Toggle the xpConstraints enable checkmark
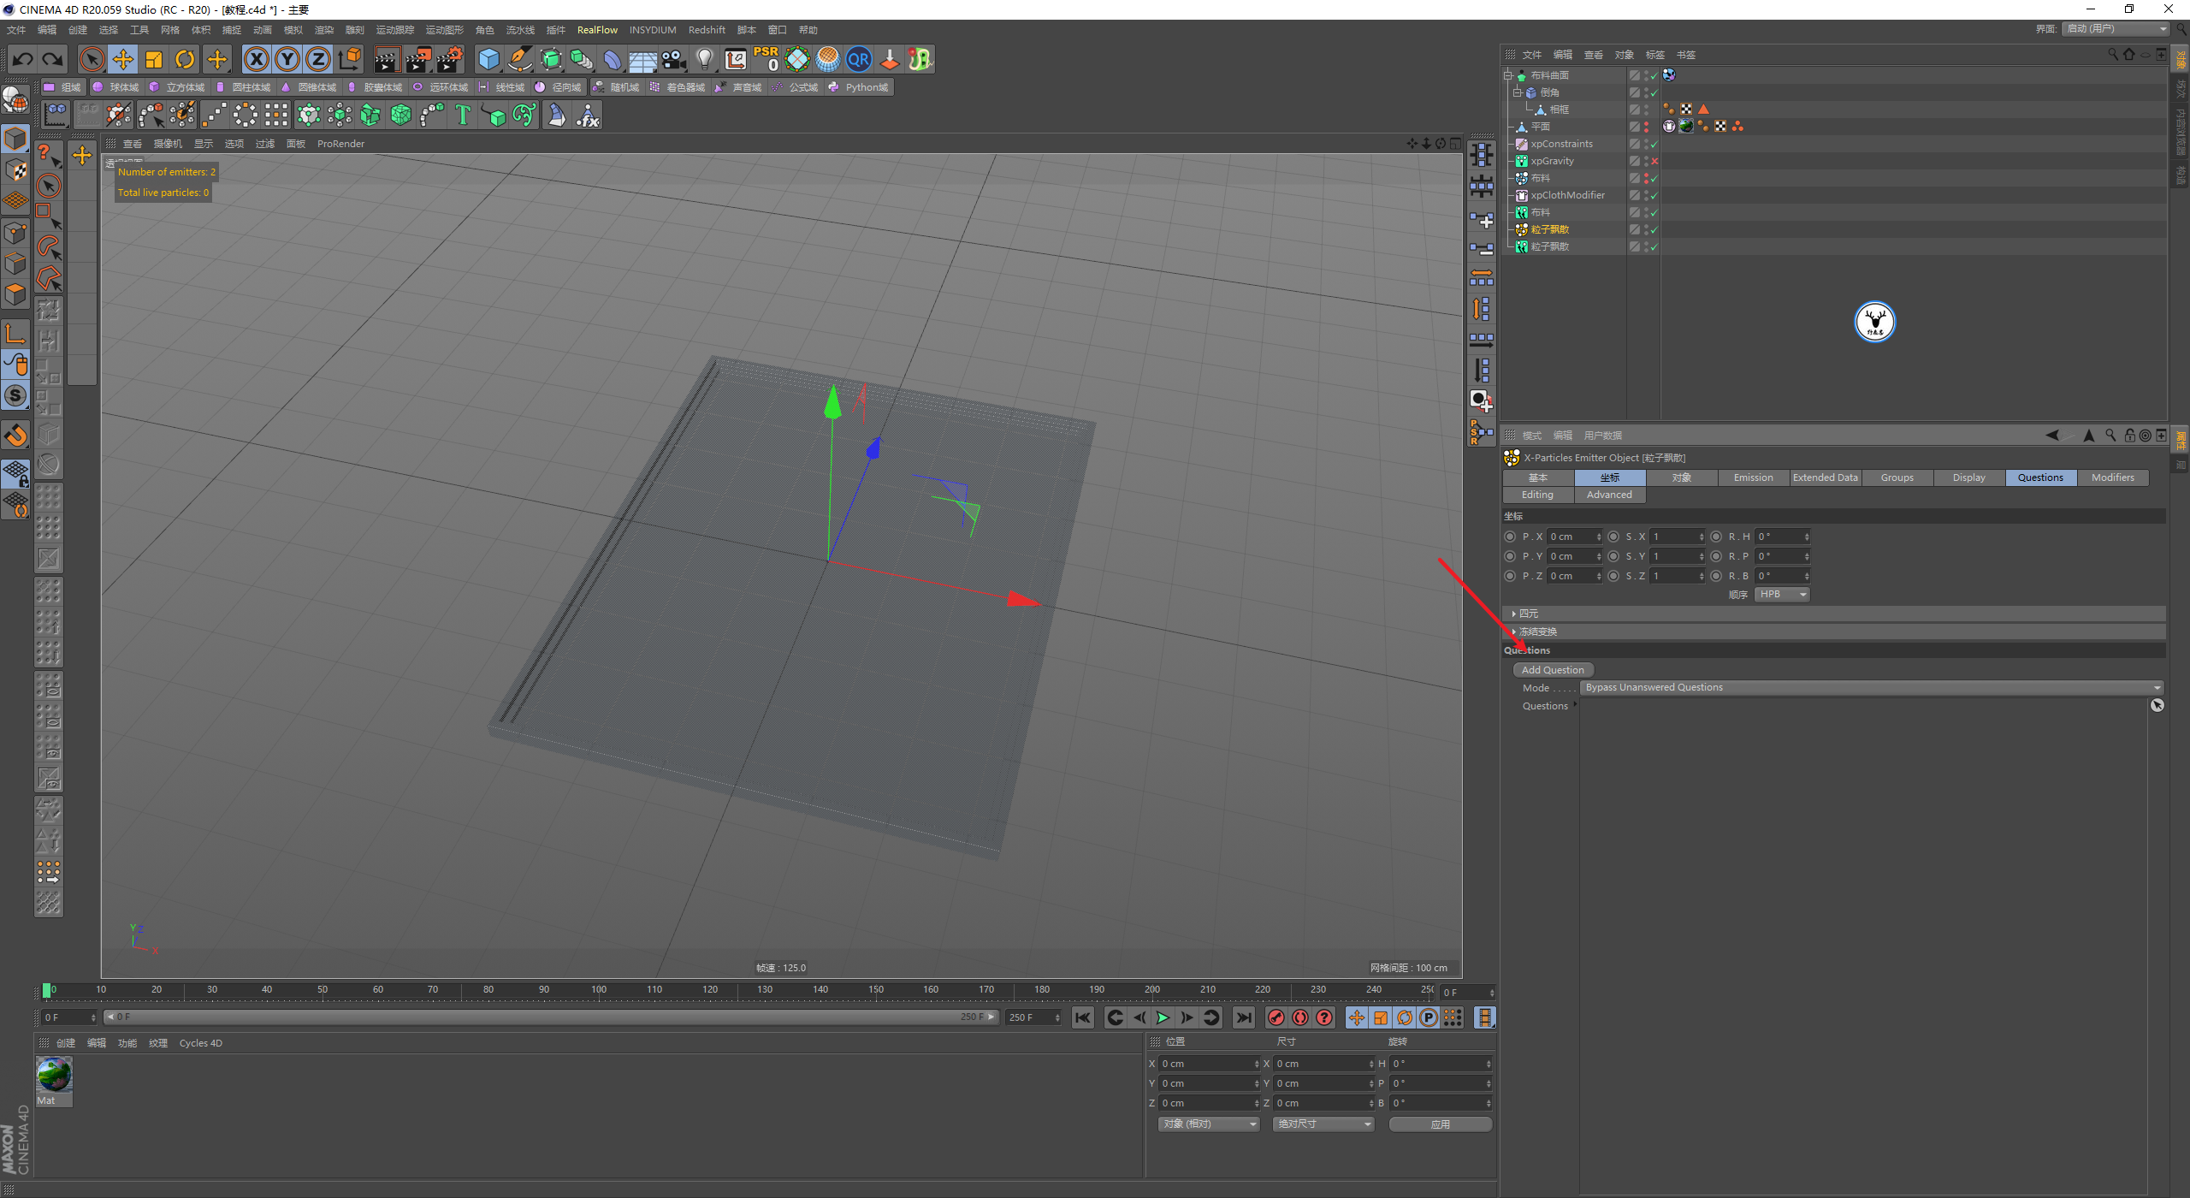 point(1654,144)
